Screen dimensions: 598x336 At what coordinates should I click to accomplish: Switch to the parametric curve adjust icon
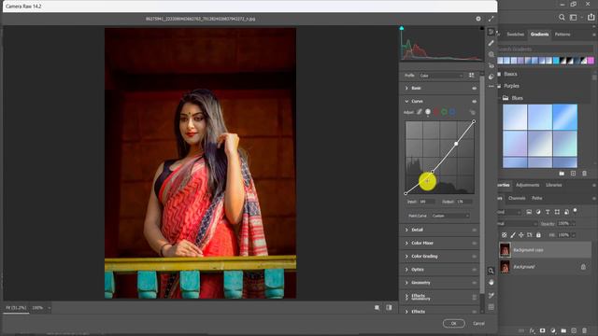[420, 112]
